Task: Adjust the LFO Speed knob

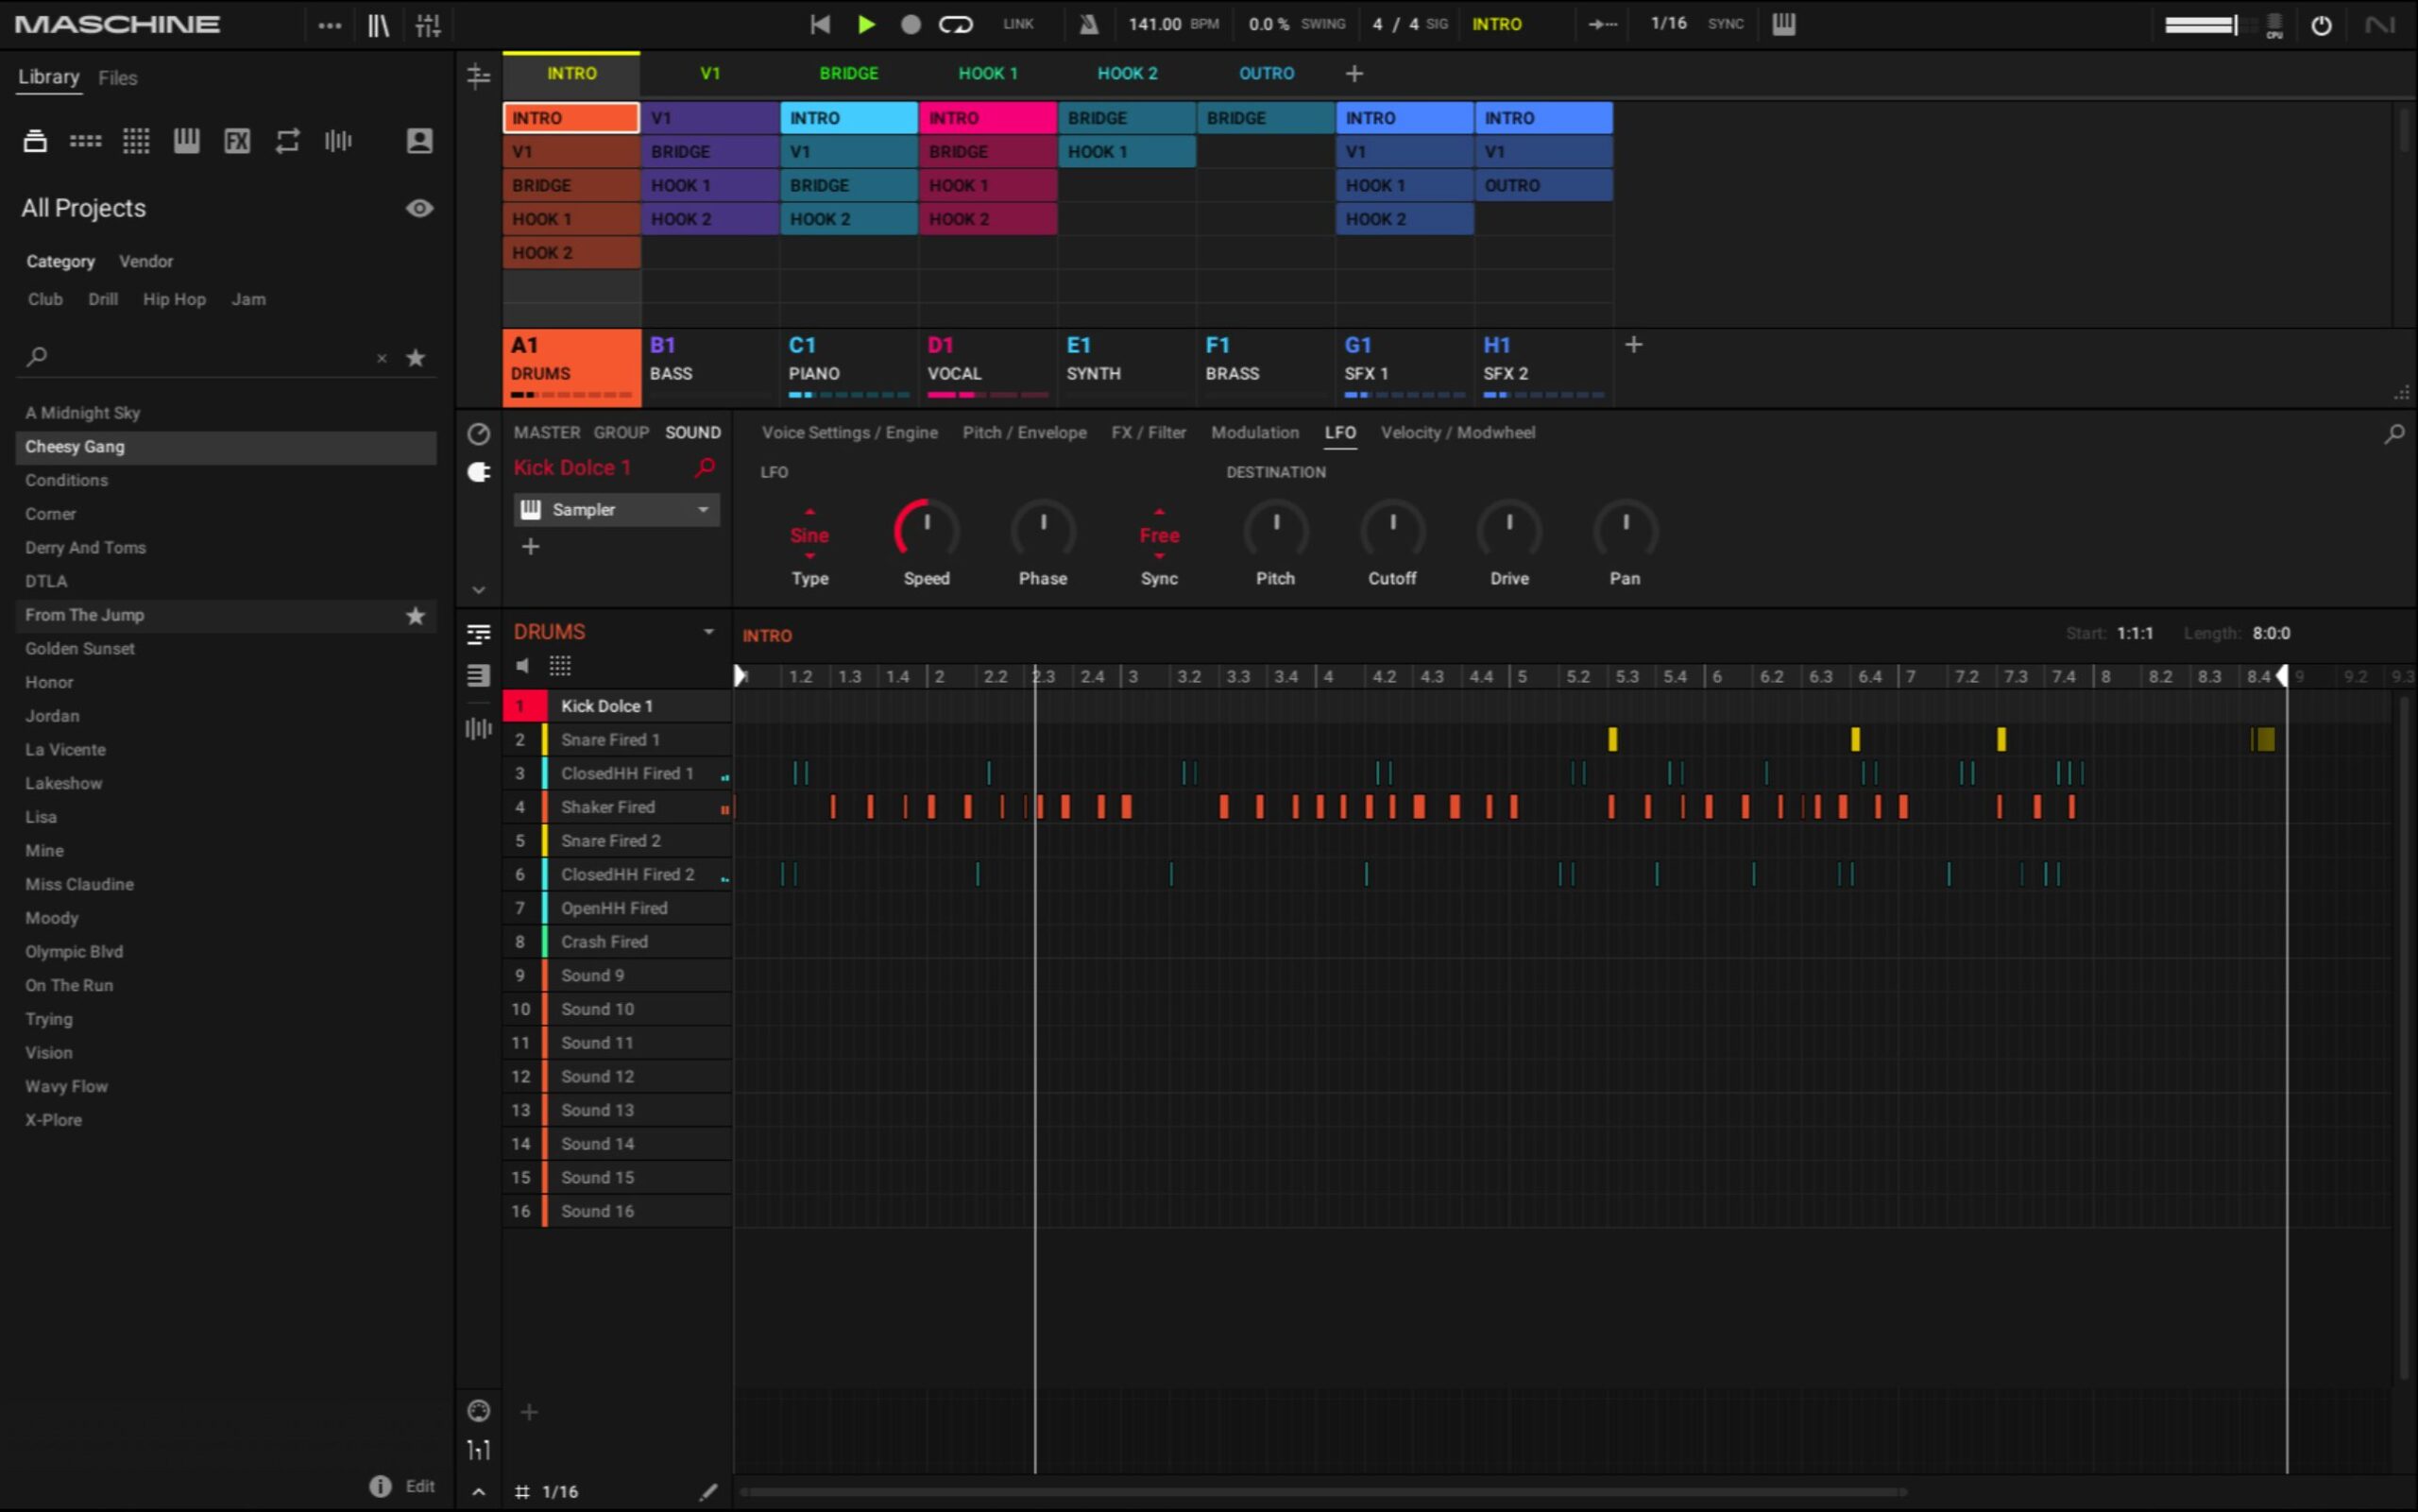Action: [926, 529]
